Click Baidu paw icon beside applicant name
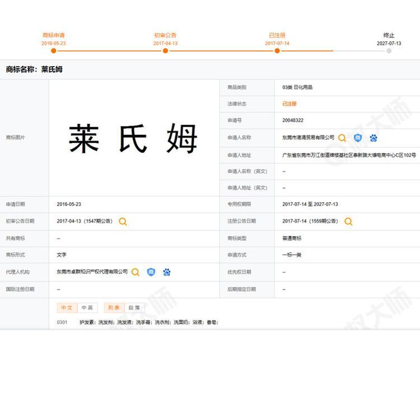This screenshot has height=420, width=420. [374, 138]
